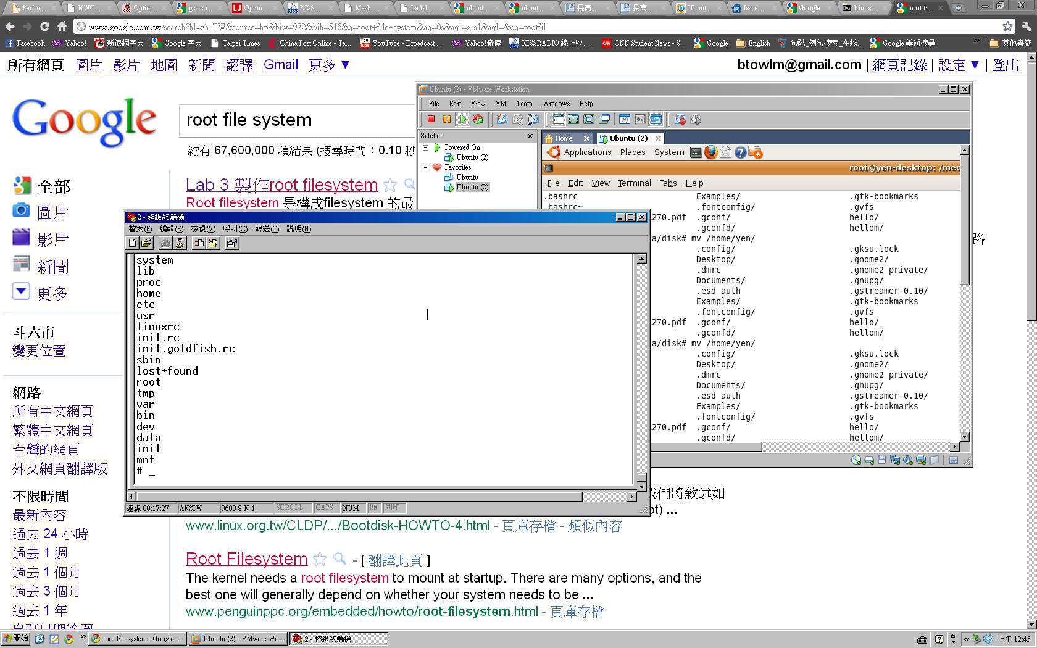Open the Lab 3 製作root filesystem result

click(281, 185)
